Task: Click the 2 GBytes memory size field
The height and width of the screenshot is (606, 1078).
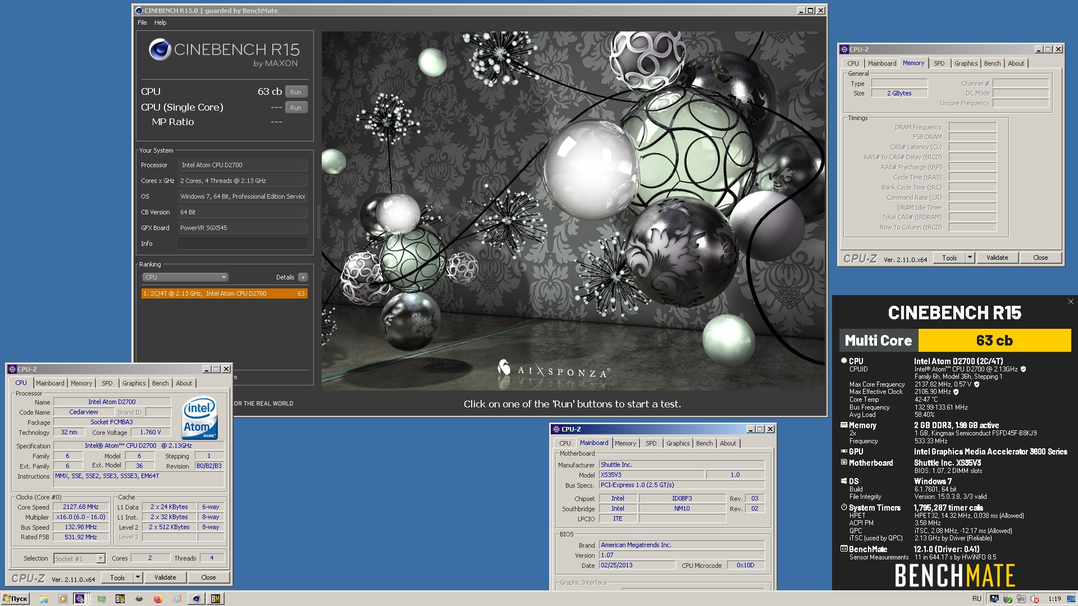Action: pos(899,93)
